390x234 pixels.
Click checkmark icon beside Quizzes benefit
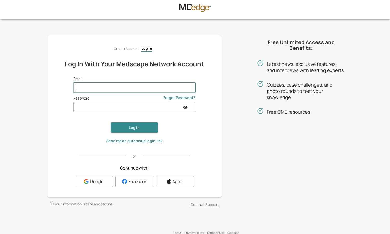[x=260, y=84]
